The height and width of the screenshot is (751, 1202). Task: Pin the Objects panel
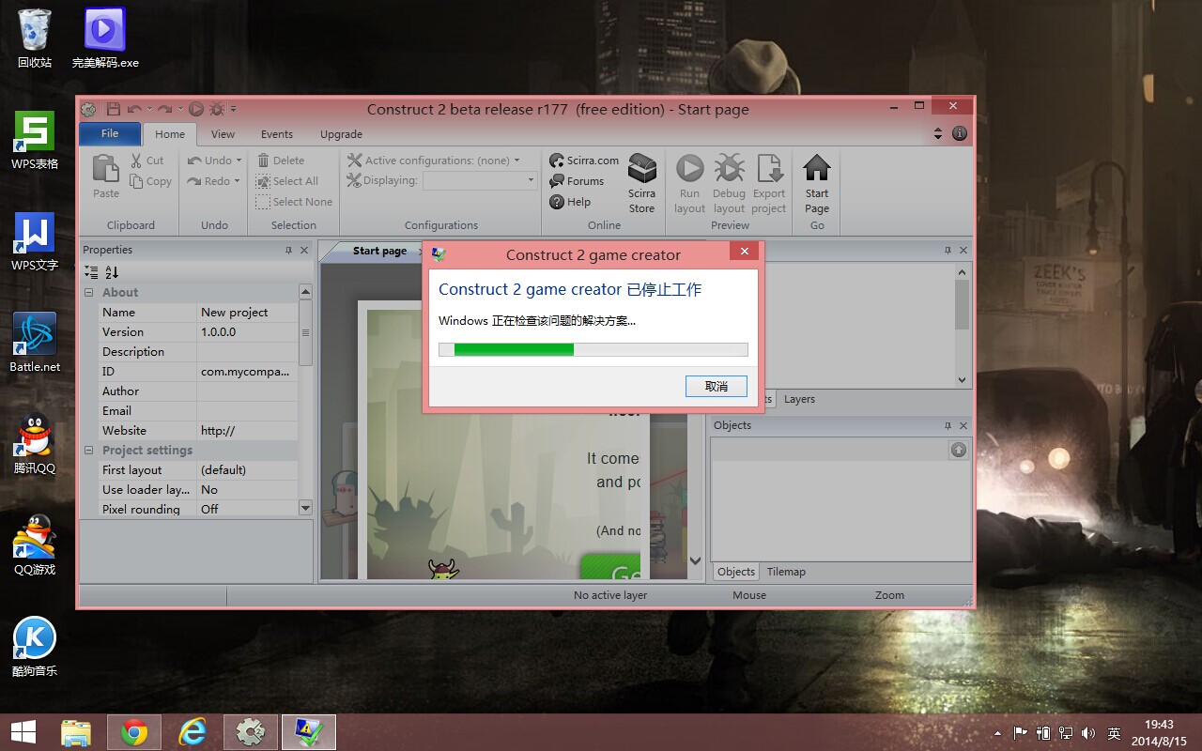pyautogui.click(x=948, y=426)
